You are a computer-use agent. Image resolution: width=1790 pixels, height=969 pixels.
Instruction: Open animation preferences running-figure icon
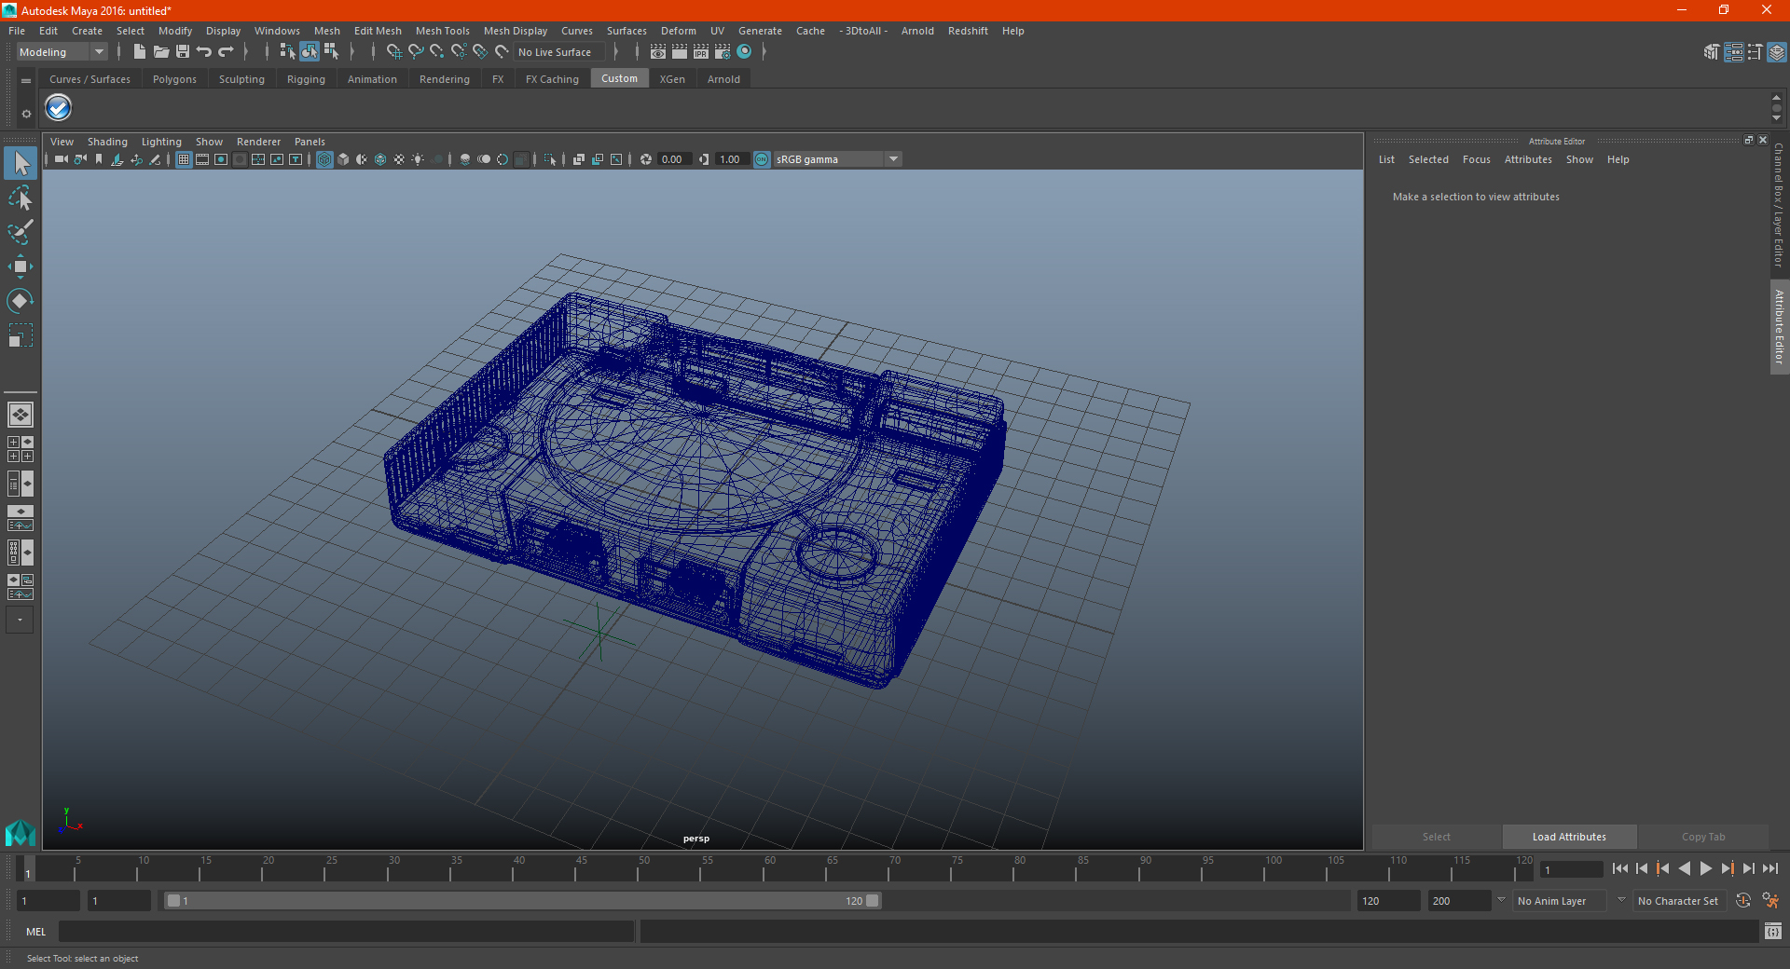(1769, 901)
